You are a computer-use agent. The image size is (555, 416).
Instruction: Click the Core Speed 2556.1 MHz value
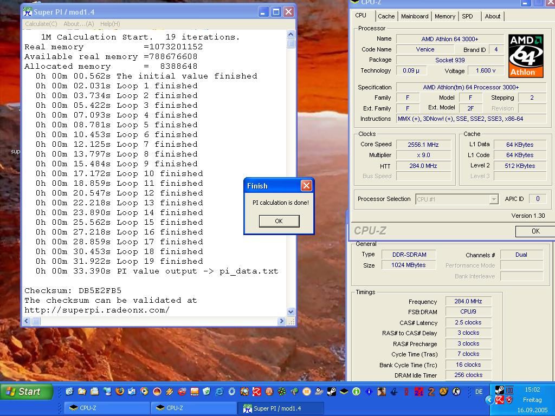(423, 145)
